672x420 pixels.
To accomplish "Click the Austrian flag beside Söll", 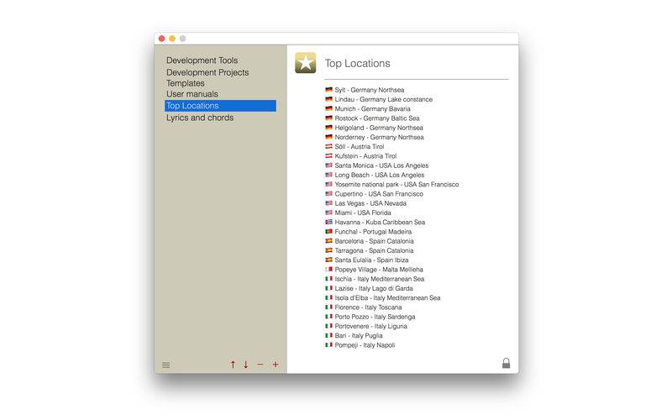I will (328, 146).
